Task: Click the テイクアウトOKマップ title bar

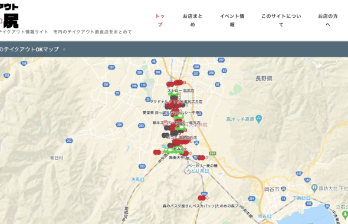Action: click(x=174, y=50)
